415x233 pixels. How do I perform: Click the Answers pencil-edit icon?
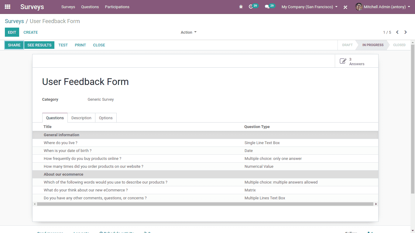pos(343,61)
